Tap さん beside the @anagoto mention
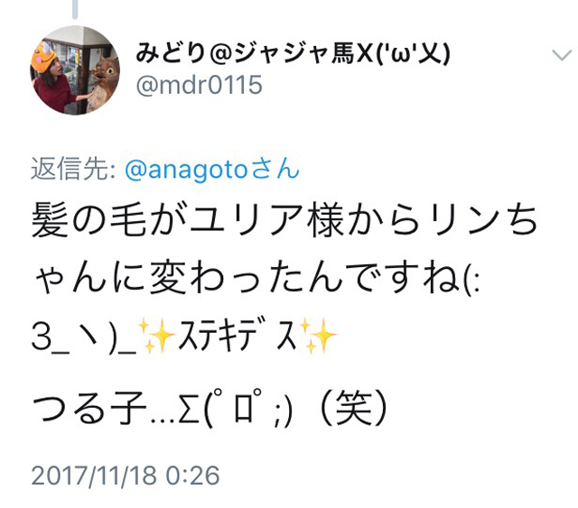Screen dimensions: 578x508 (x=274, y=170)
